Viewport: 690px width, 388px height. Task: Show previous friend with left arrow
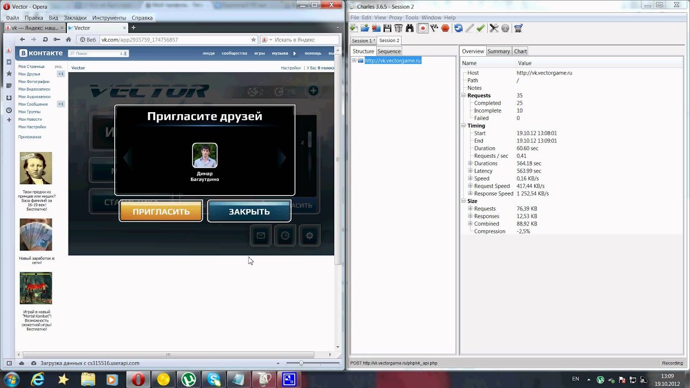[127, 158]
